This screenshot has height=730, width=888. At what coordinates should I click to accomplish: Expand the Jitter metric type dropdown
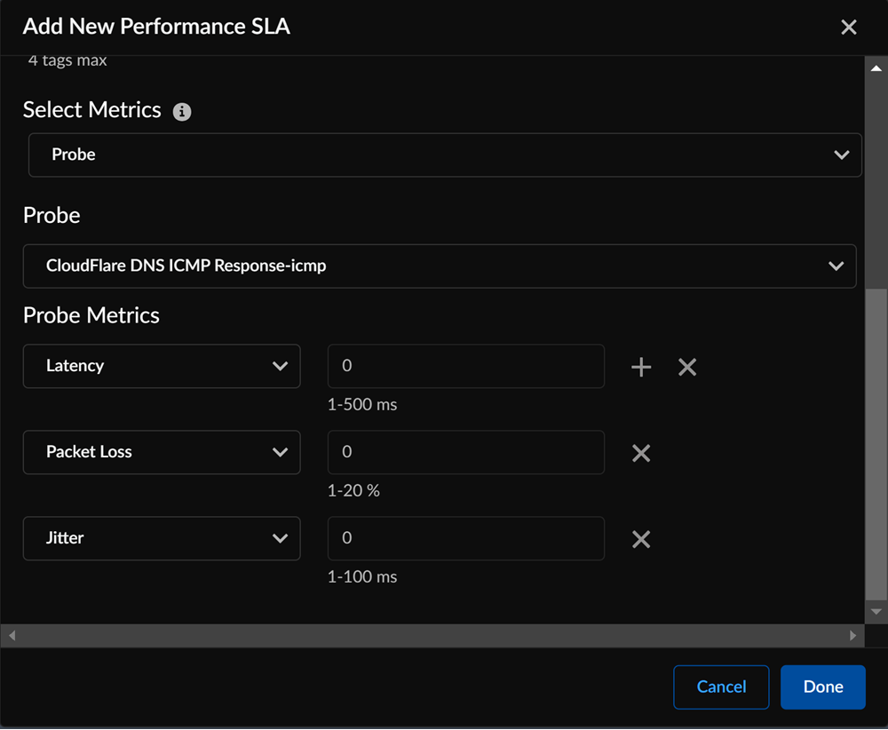[162, 538]
